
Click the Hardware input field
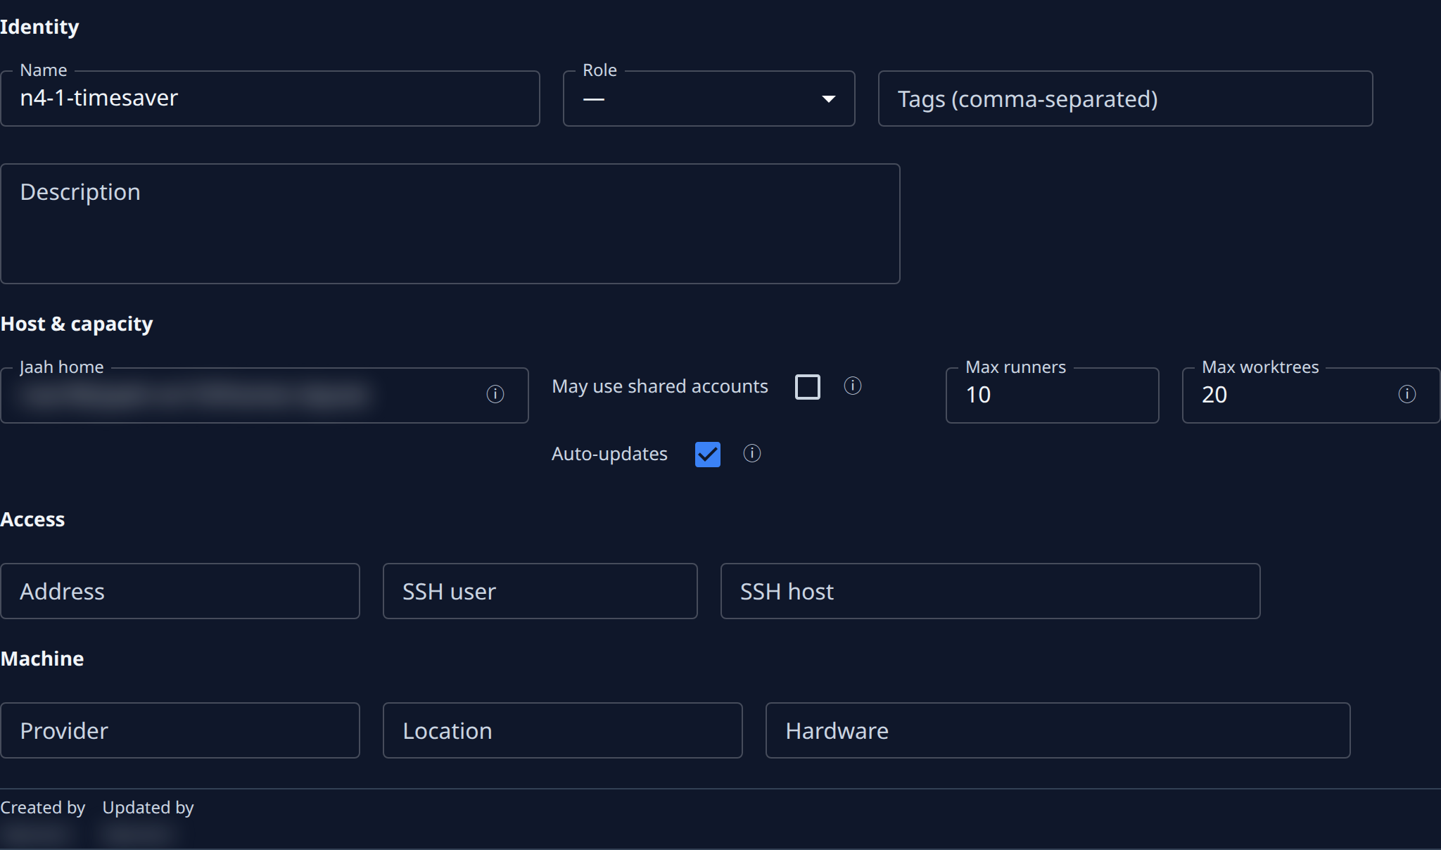1058,730
